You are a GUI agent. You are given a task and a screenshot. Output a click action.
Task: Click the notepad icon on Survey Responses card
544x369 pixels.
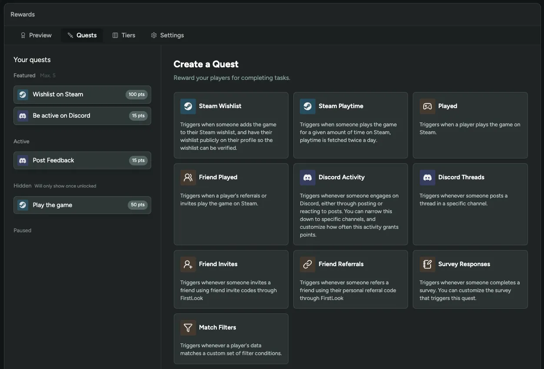[427, 264]
